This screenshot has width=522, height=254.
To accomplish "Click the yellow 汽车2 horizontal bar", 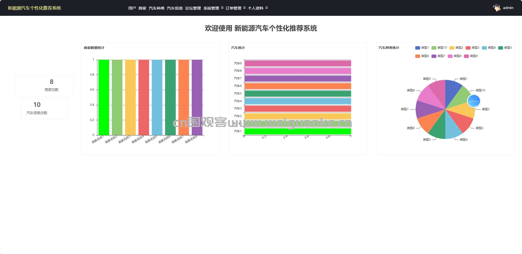I will coord(298,116).
